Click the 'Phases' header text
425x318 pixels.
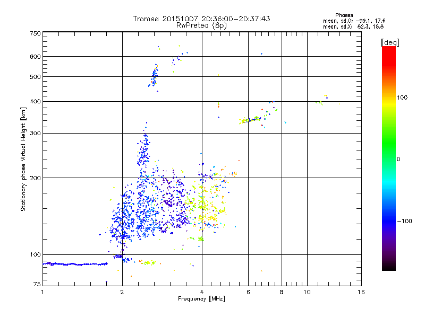tap(344, 15)
